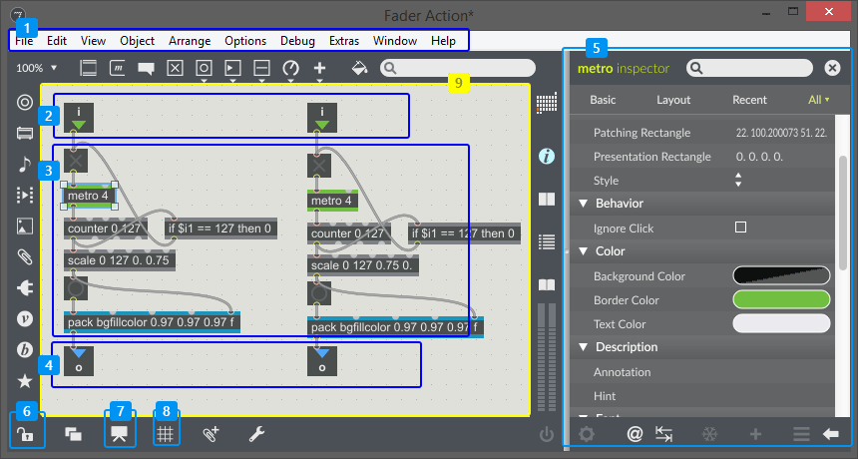Toggle the patcher grid display
The height and width of the screenshot is (459, 858).
pyautogui.click(x=166, y=434)
